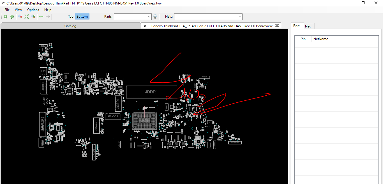Open the Options menu
The width and height of the screenshot is (383, 184).
tap(33, 10)
